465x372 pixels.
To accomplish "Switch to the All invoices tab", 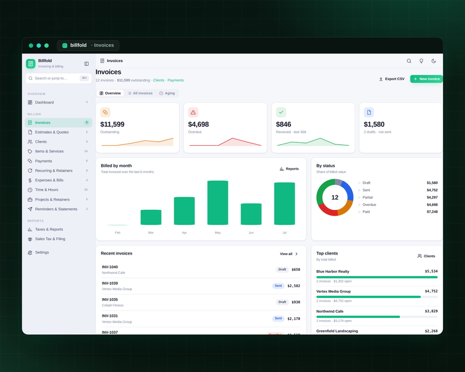I will 140,93.
